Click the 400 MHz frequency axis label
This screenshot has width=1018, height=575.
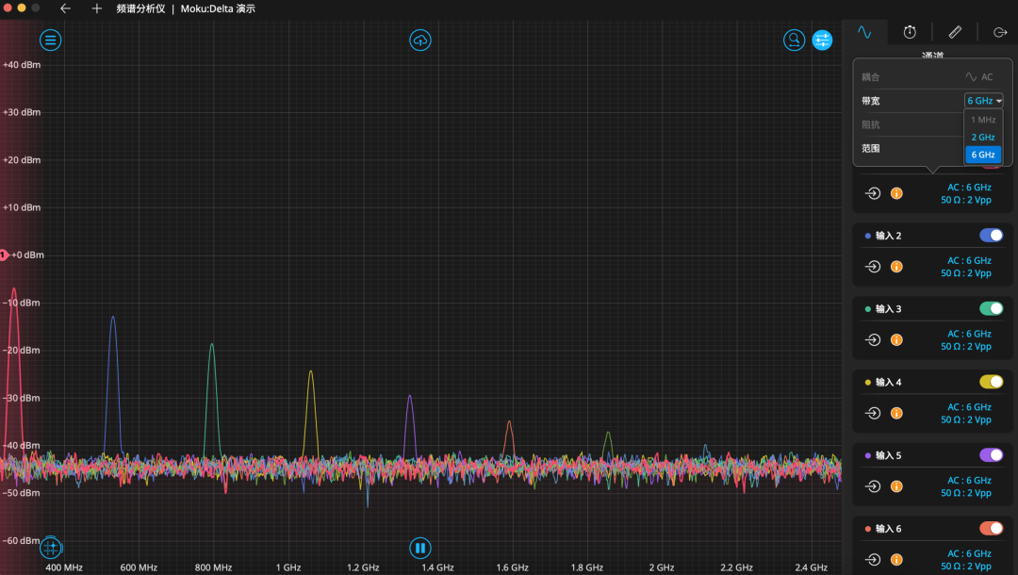(x=64, y=567)
